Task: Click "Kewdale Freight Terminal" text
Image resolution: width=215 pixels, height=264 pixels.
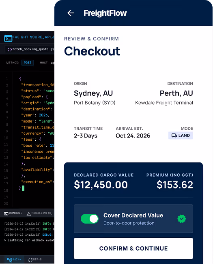Action: click(164, 103)
